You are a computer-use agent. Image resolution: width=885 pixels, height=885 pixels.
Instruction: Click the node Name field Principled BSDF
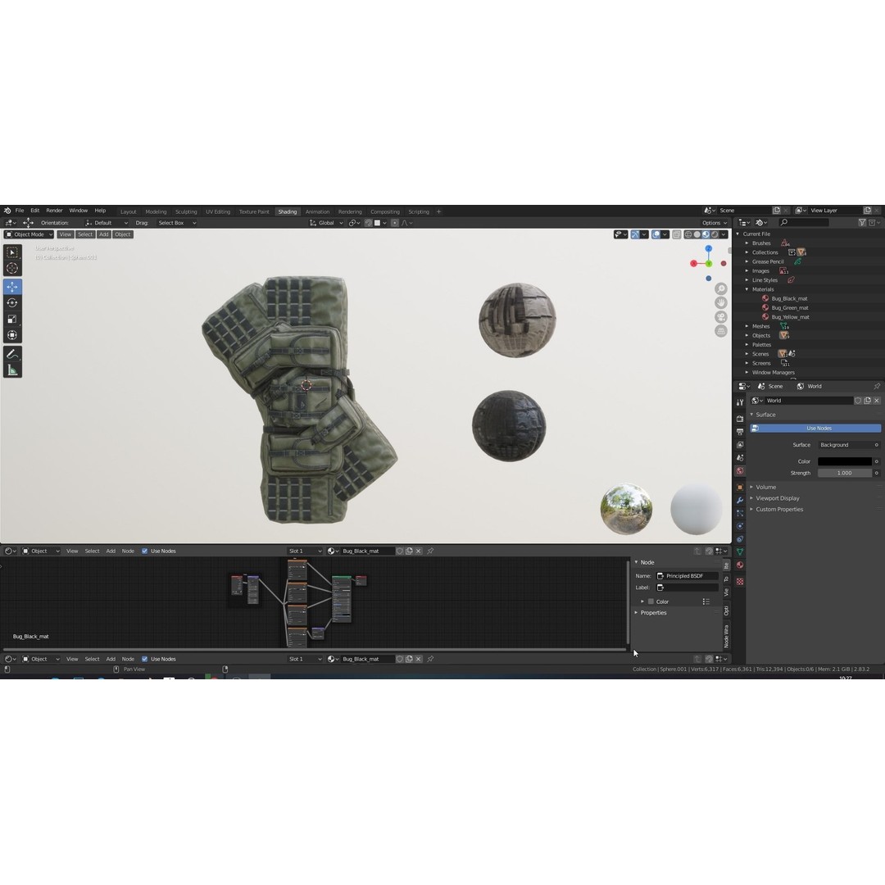688,576
